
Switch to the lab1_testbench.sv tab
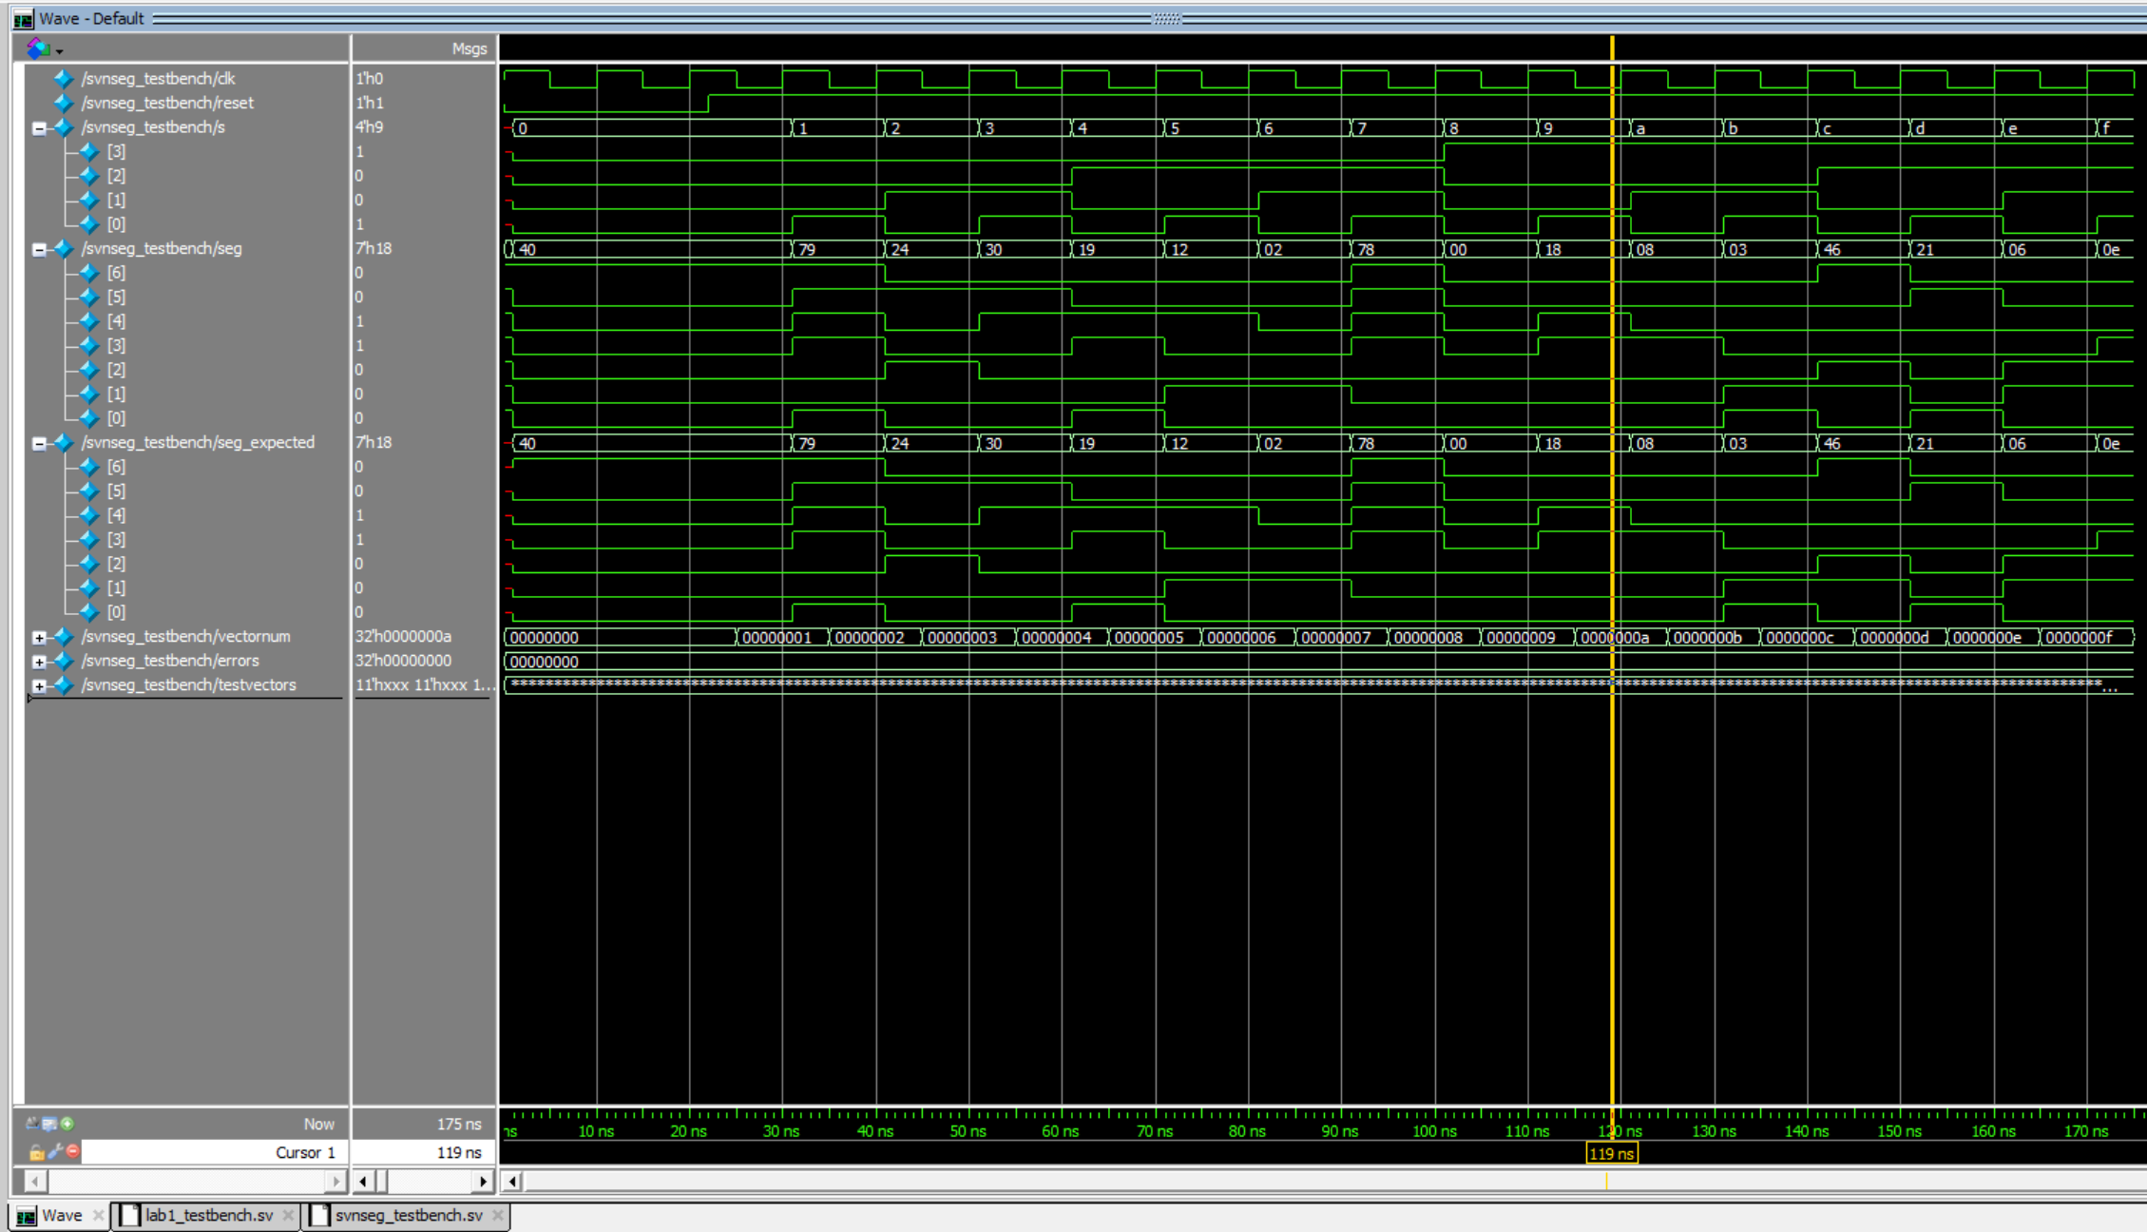click(208, 1215)
